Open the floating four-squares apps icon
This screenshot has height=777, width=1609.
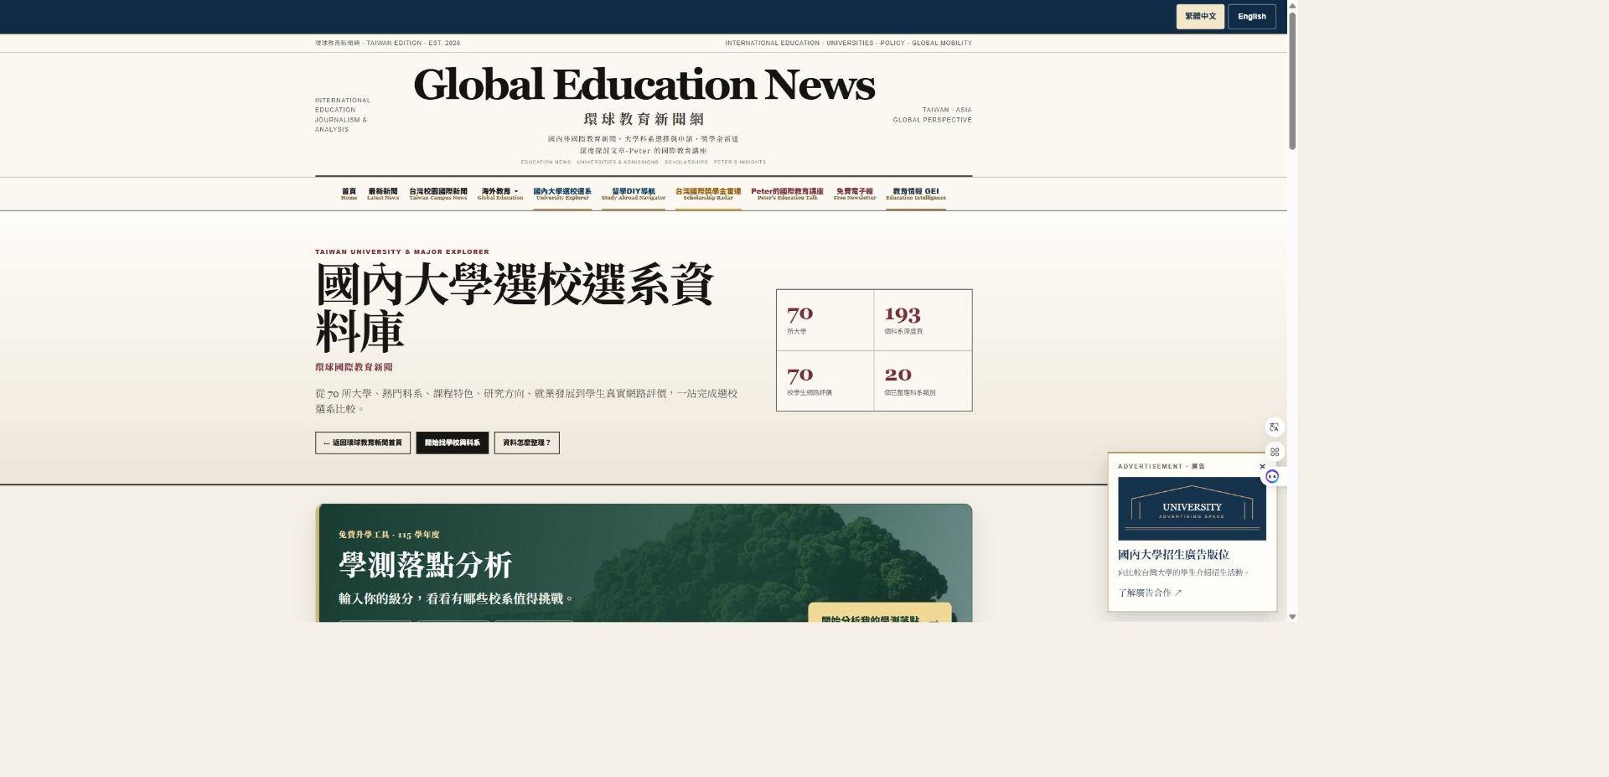[1274, 452]
